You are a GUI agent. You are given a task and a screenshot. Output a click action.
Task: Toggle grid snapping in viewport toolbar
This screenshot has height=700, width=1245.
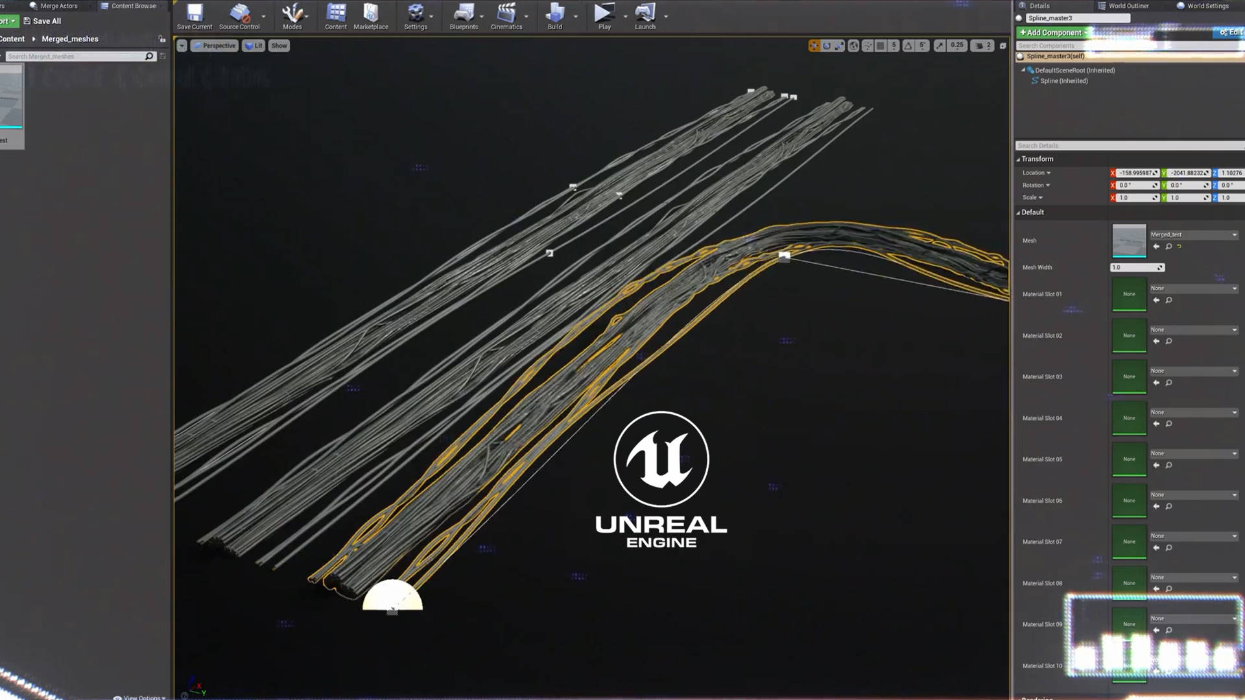click(x=881, y=45)
